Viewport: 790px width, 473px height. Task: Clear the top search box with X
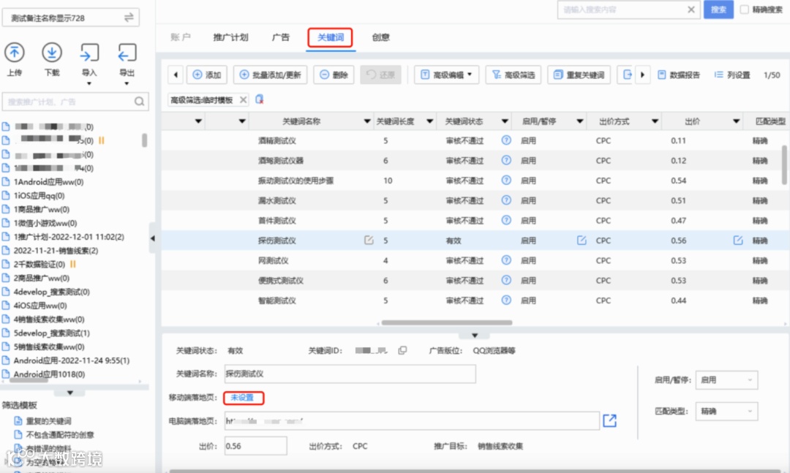pyautogui.click(x=691, y=9)
